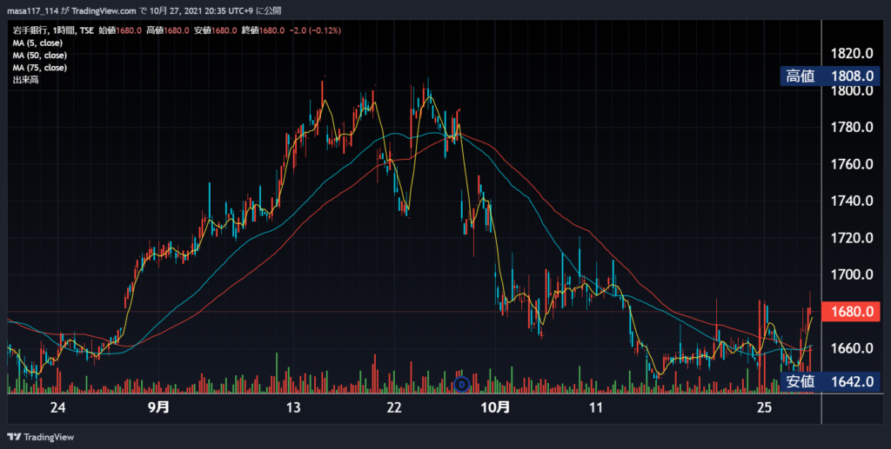Click the 高値 1808.0 price label
The image size is (891, 449).
pos(829,76)
